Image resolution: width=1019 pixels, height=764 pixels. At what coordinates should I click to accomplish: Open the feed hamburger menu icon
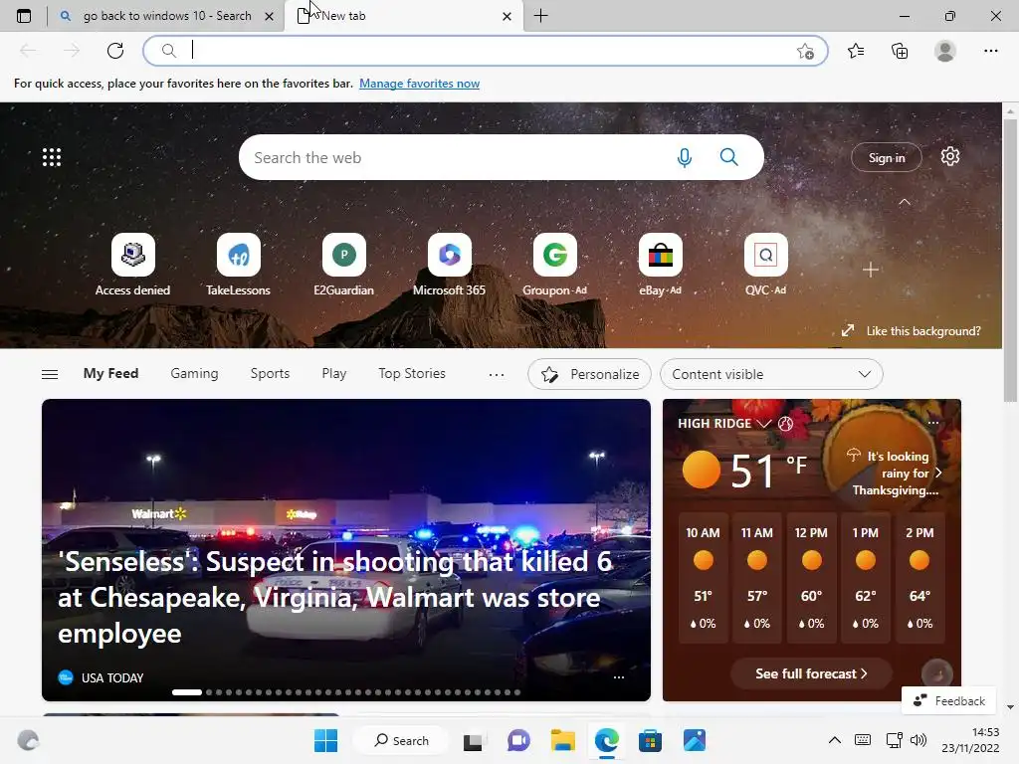[x=50, y=374]
